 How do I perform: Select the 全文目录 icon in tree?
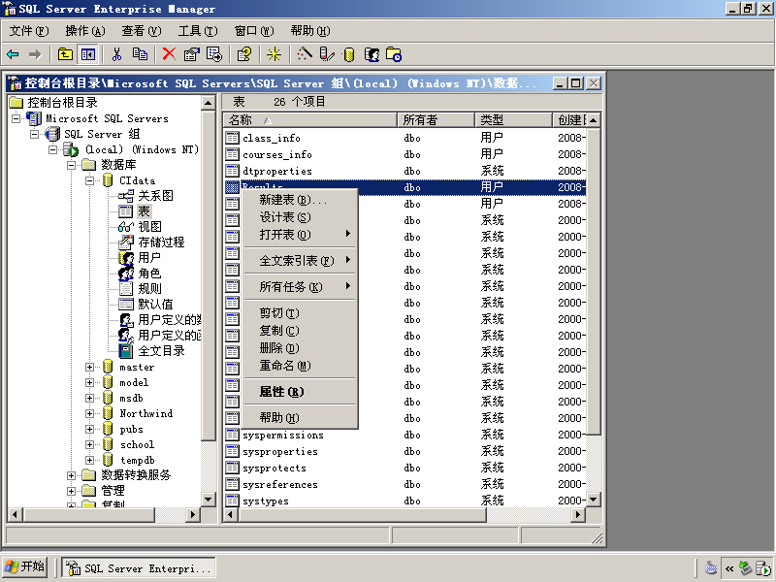coord(126,351)
